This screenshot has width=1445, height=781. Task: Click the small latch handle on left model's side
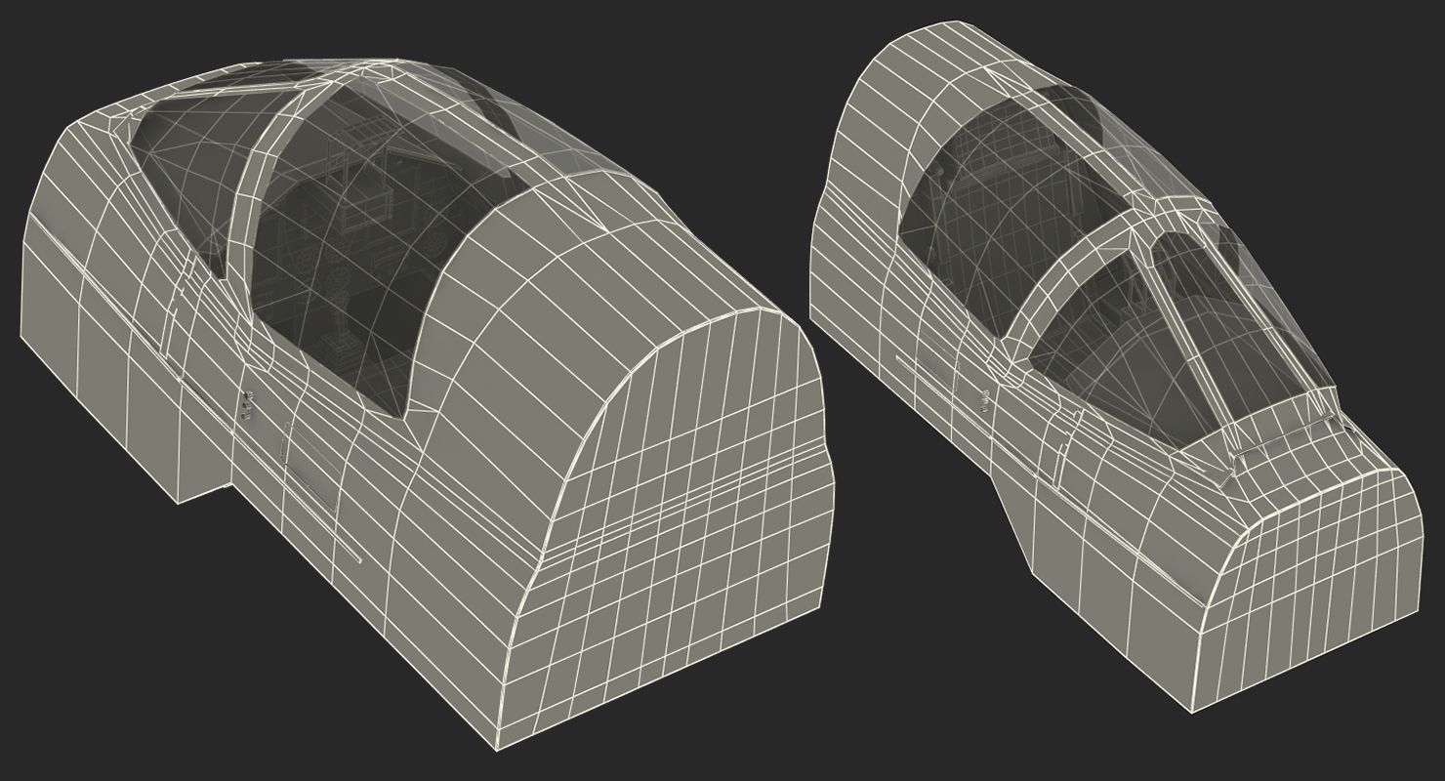(x=249, y=404)
